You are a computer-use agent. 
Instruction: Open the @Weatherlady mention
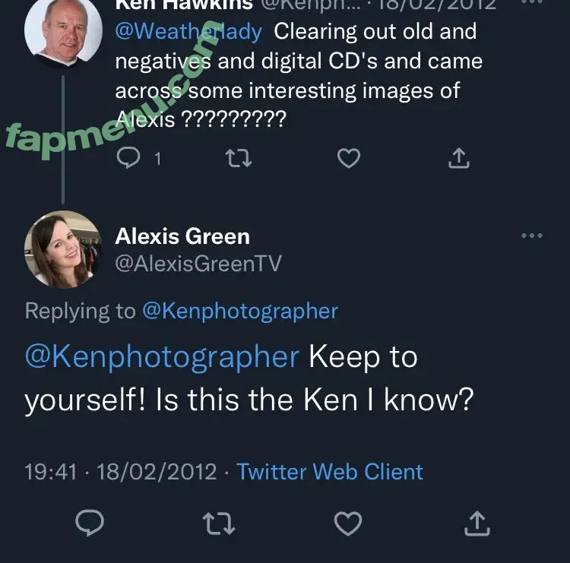pos(188,33)
